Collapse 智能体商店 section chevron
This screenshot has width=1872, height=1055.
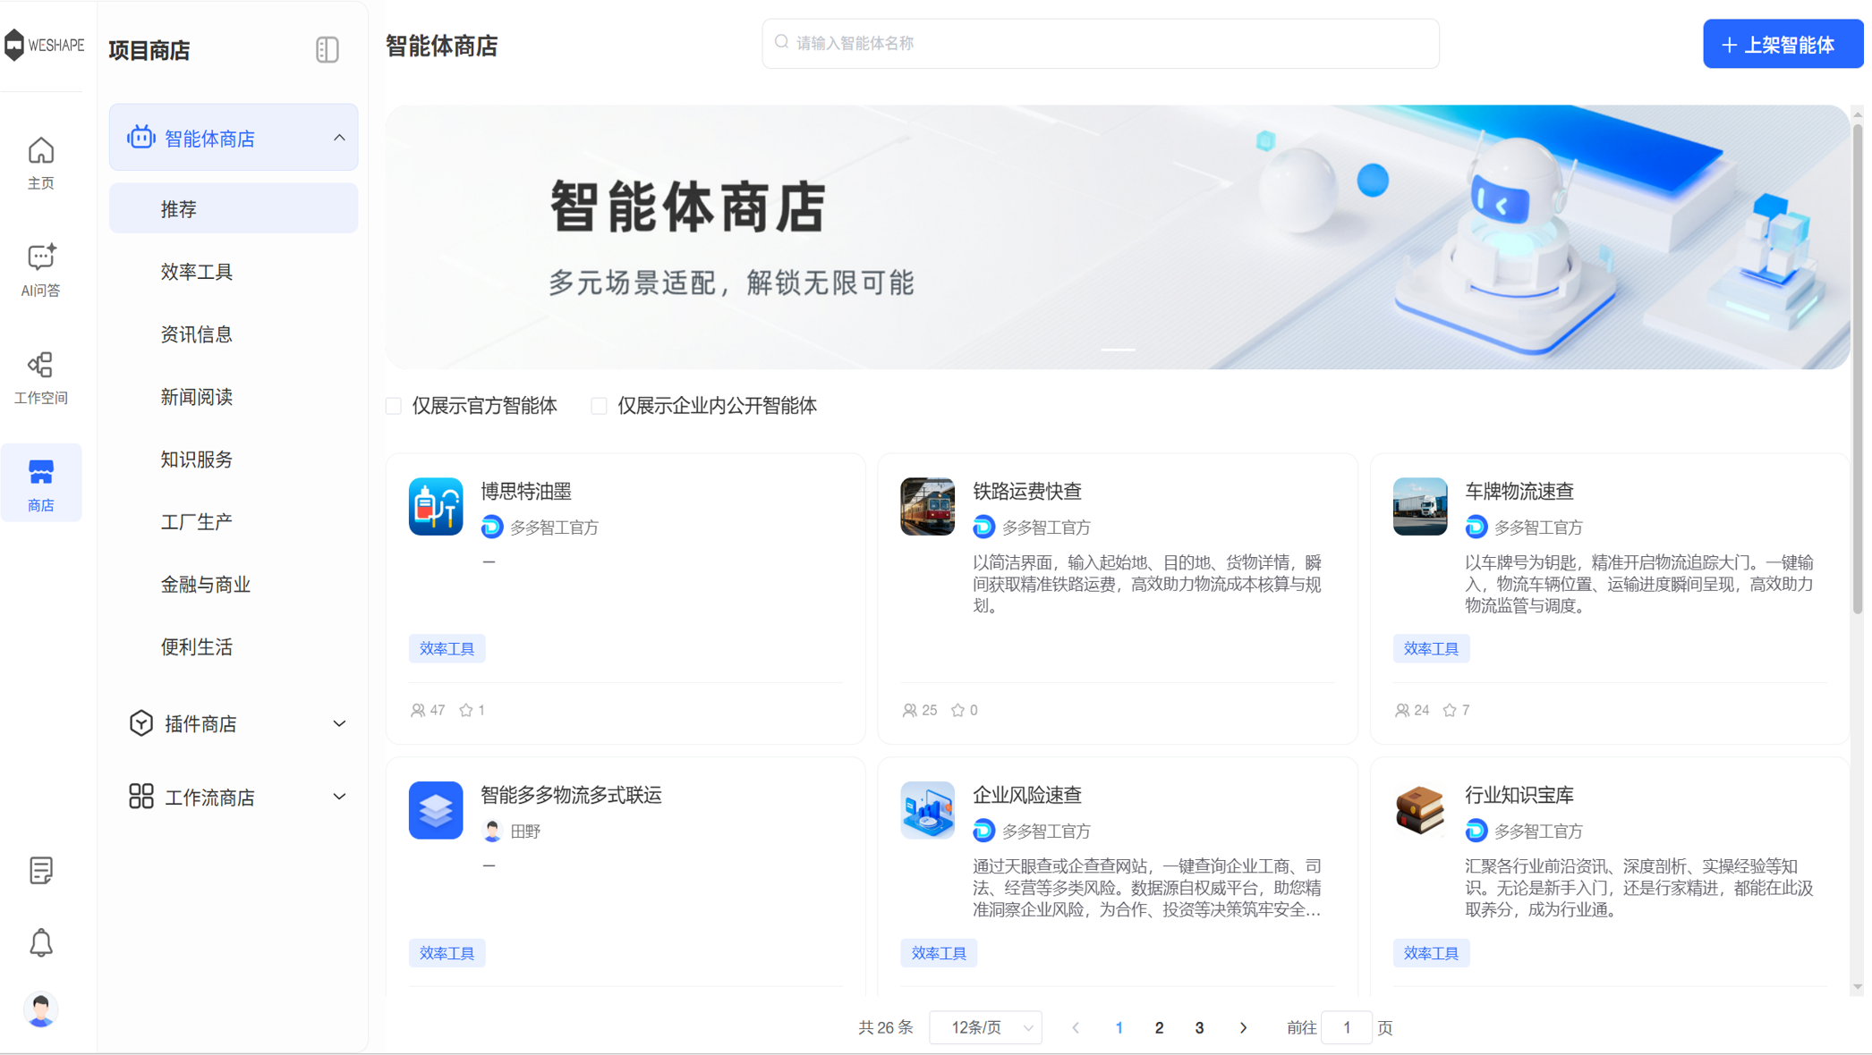[339, 138]
